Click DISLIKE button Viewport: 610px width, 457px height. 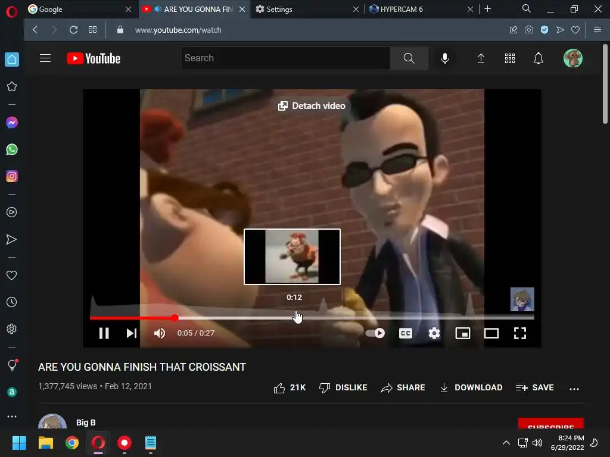coord(343,388)
